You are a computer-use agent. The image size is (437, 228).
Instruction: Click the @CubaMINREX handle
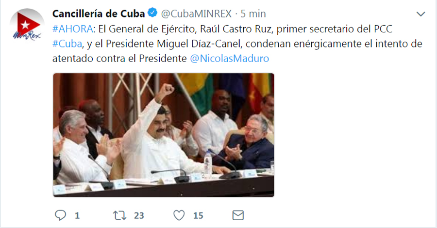pos(196,14)
